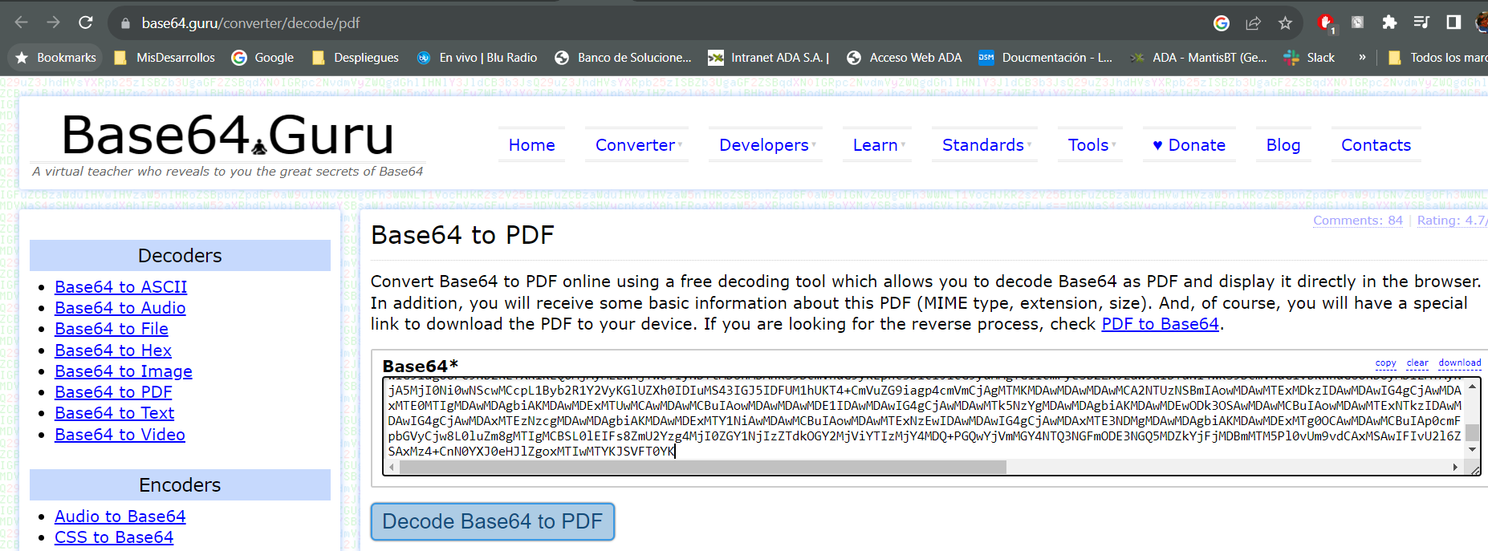The height and width of the screenshot is (551, 1488).
Task: Click inside the Base64 input text area
Action: (x=923, y=420)
